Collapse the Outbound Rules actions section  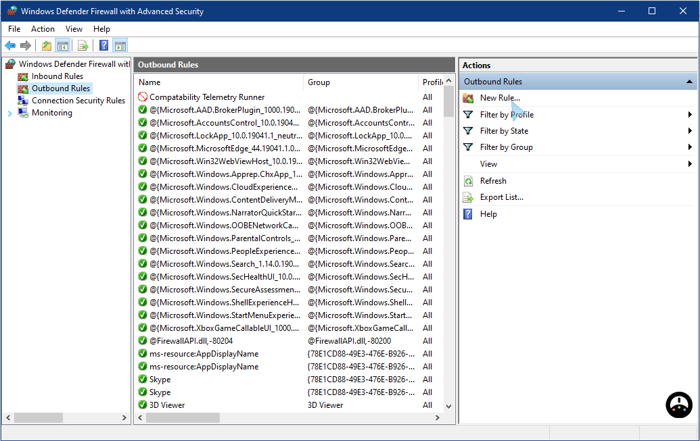point(689,82)
